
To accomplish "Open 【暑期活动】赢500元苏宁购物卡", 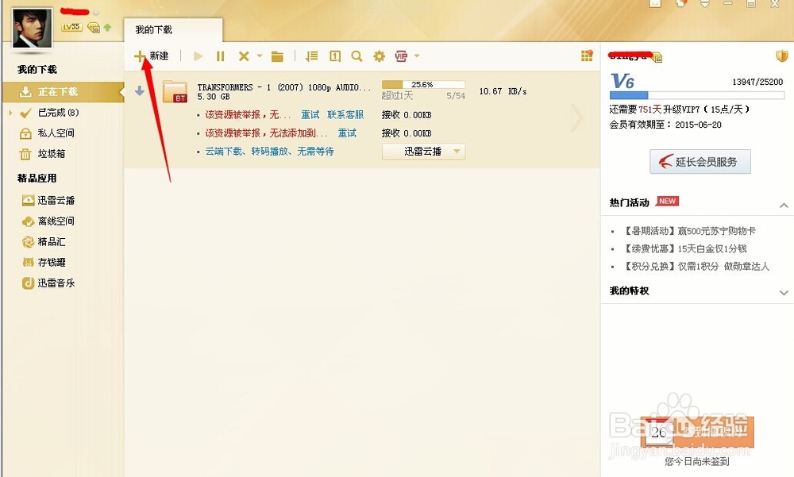I will (x=688, y=231).
